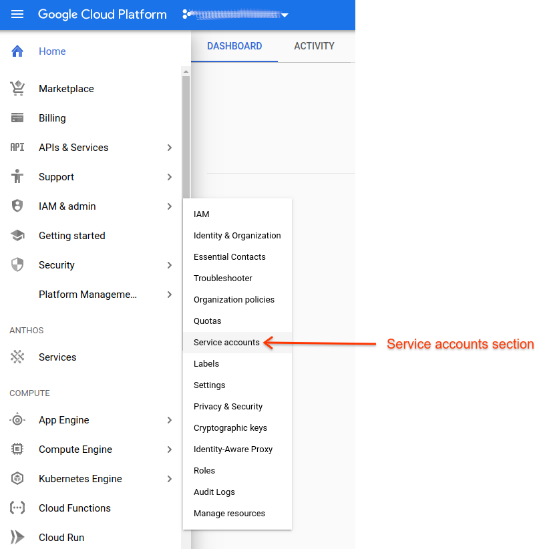Open the Manage resources entry

click(229, 514)
